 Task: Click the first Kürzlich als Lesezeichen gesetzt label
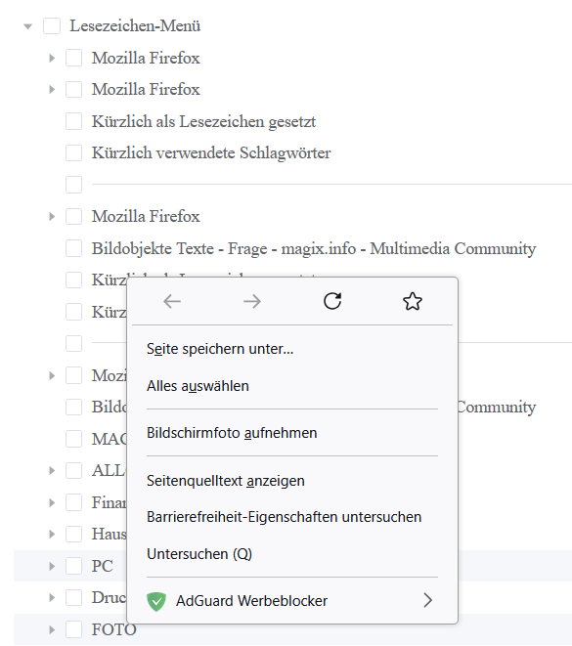[x=203, y=121]
